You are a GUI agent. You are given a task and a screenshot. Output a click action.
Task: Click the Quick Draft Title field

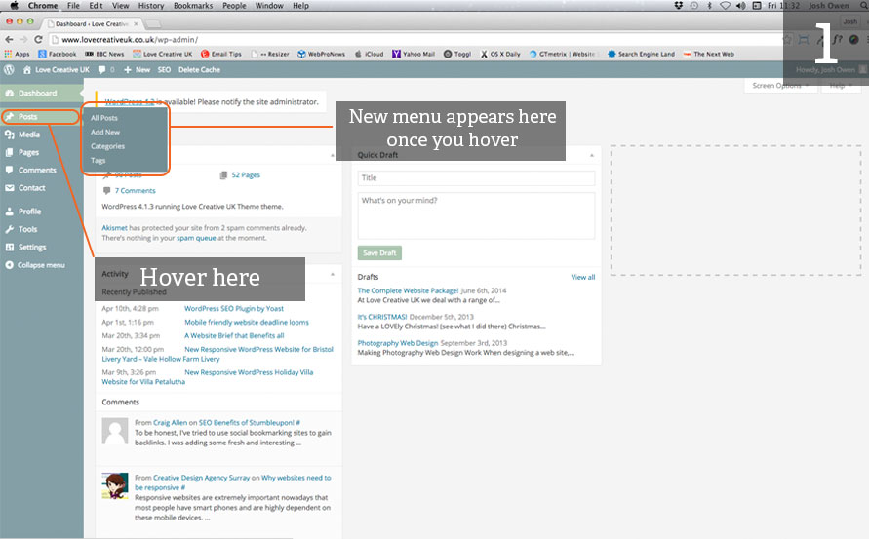coord(475,178)
